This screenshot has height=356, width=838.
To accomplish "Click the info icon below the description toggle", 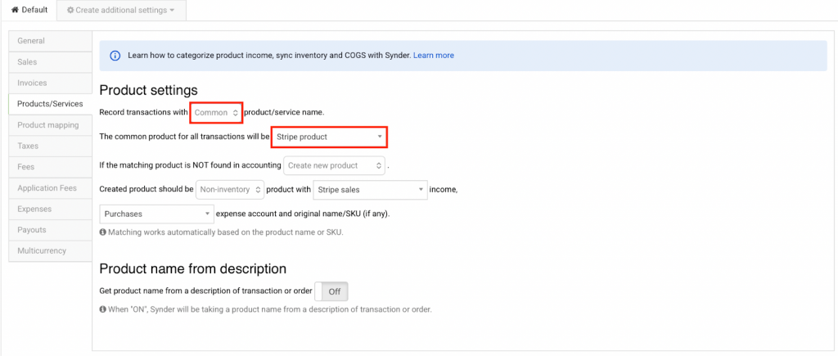I will (x=102, y=309).
